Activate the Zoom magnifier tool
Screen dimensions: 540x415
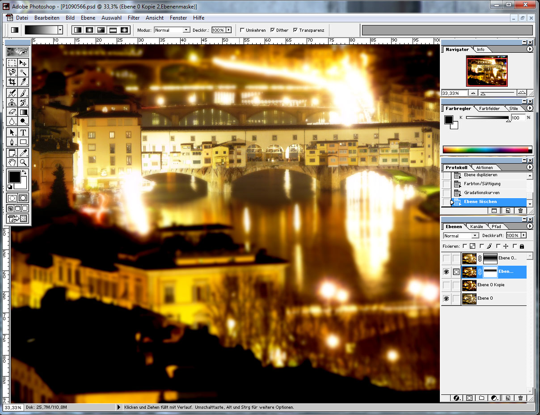[x=23, y=162]
